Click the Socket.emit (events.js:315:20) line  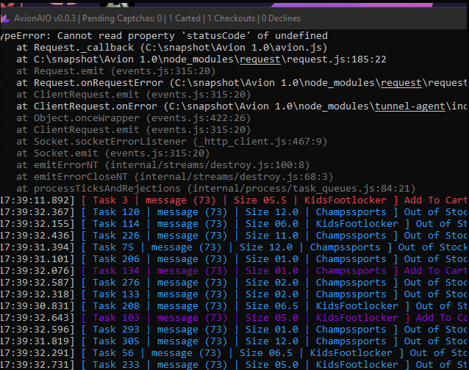tap(113, 153)
